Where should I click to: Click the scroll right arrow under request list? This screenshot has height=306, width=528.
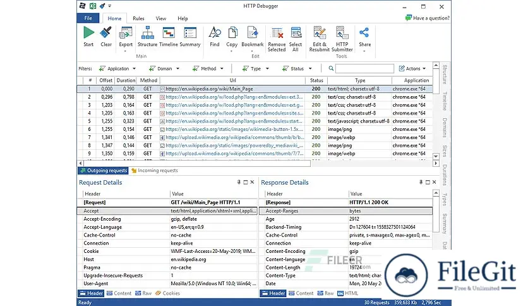tap(436, 163)
